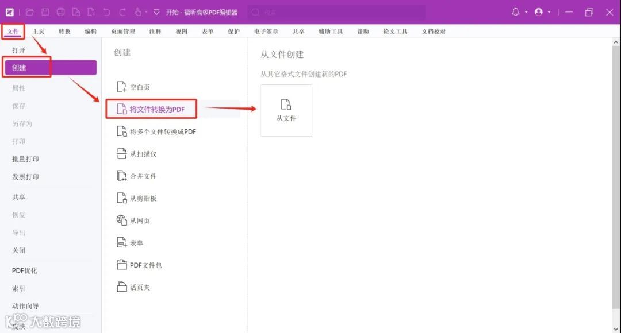Screen dimensions: 621x333
Task: Click the new blank page icon in quick access bar
Action: (91, 12)
